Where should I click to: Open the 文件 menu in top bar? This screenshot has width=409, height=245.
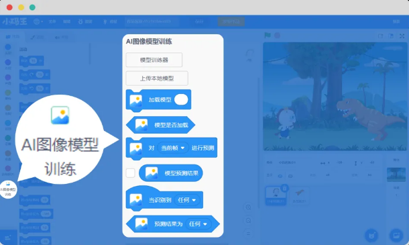[52, 21]
